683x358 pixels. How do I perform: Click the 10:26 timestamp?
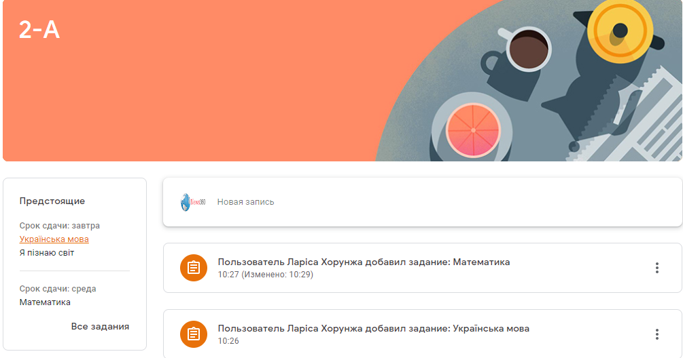click(x=228, y=340)
